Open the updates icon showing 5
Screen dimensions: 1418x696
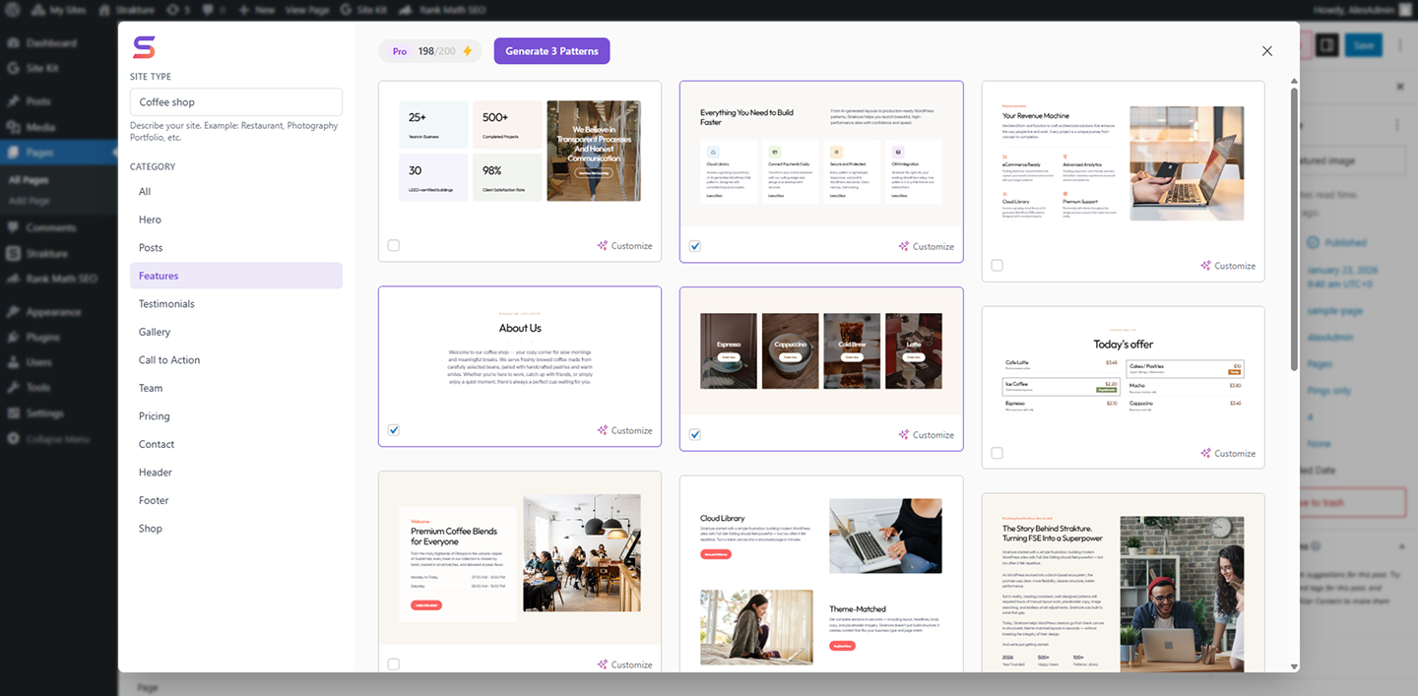tap(178, 9)
